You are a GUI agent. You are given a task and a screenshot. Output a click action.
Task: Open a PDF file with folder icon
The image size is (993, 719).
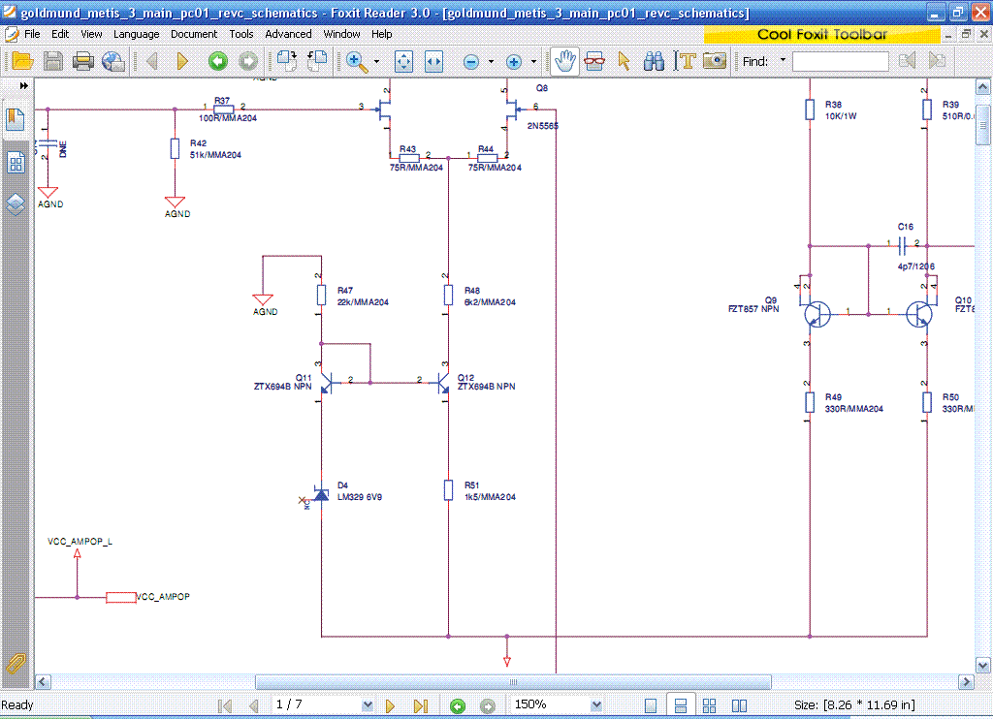(x=22, y=61)
